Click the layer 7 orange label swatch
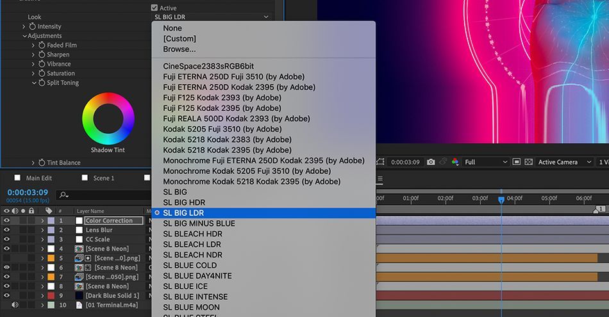The width and height of the screenshot is (609, 317). 51,277
